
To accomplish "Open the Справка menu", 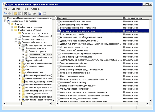I will point(35,9).
